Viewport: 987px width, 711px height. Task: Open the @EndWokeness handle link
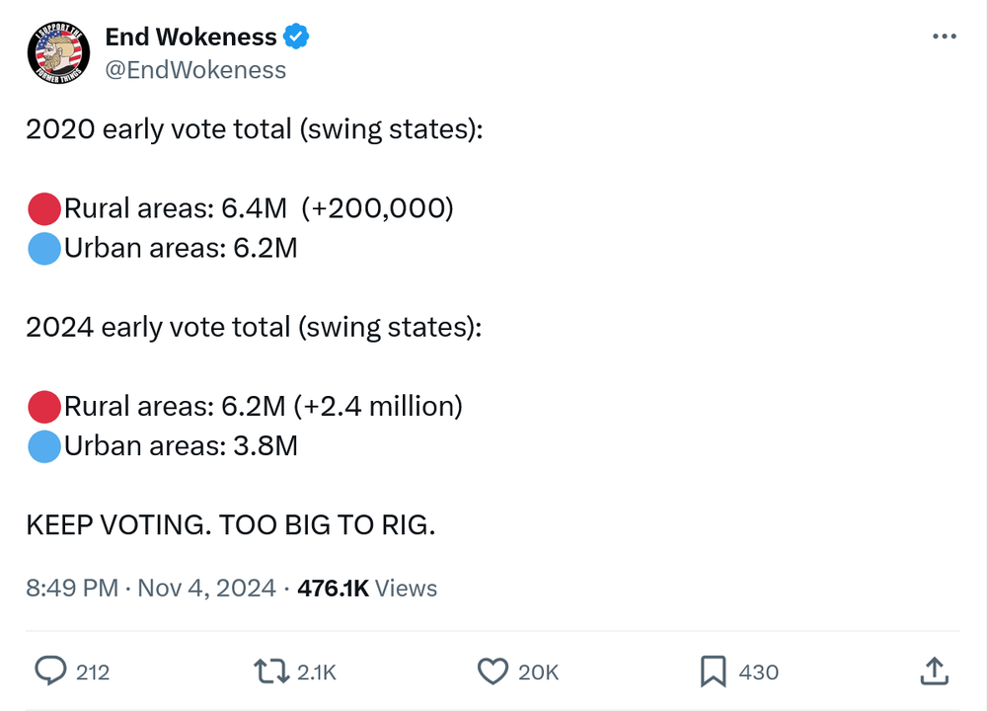tap(195, 70)
